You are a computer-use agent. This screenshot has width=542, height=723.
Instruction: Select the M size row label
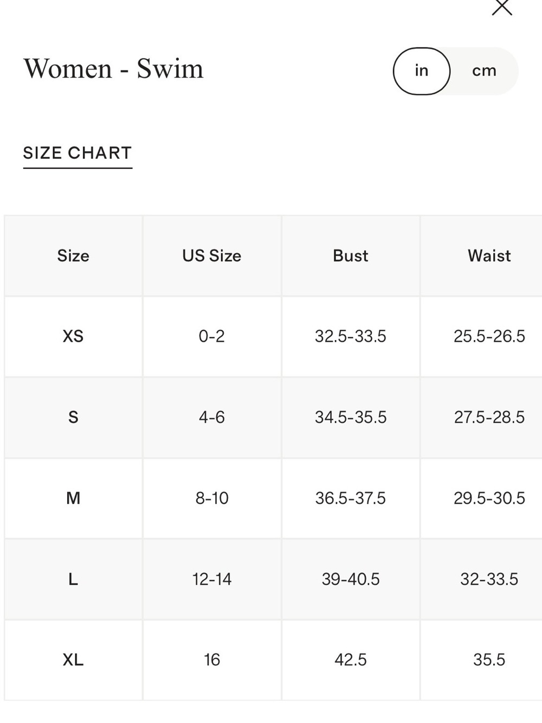click(73, 498)
